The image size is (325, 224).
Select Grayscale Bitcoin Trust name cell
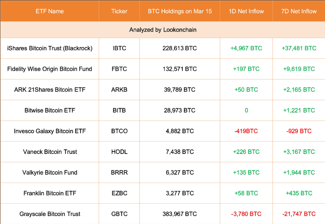point(50,214)
